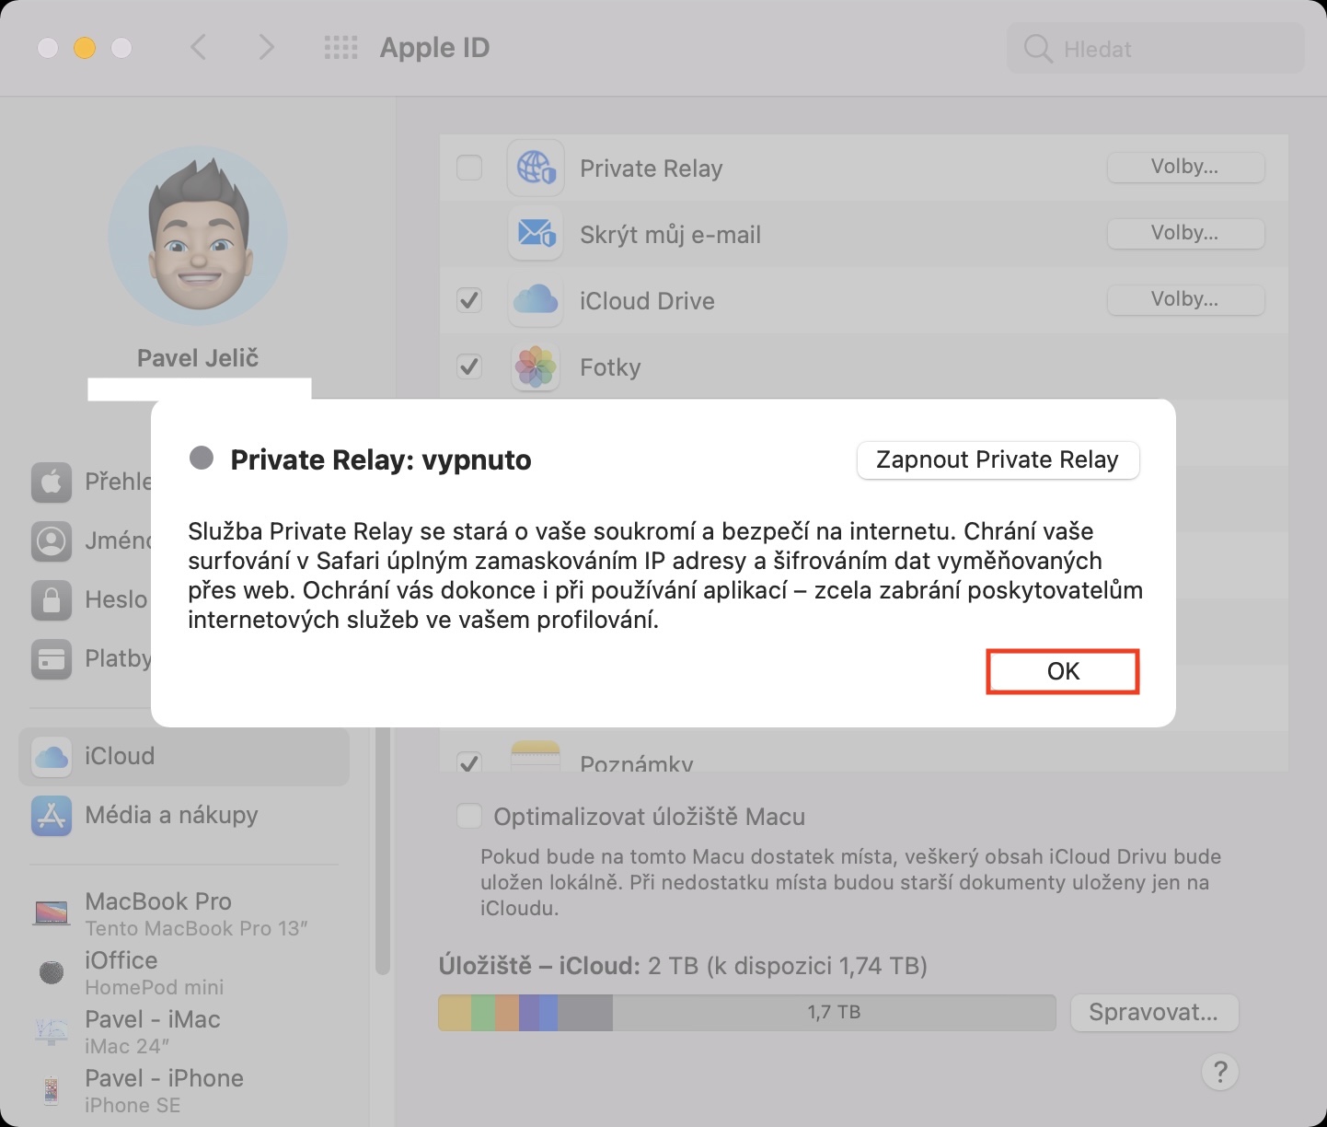
Task: Click the Skrýt můj e-mail envelope icon
Action: pos(536,234)
